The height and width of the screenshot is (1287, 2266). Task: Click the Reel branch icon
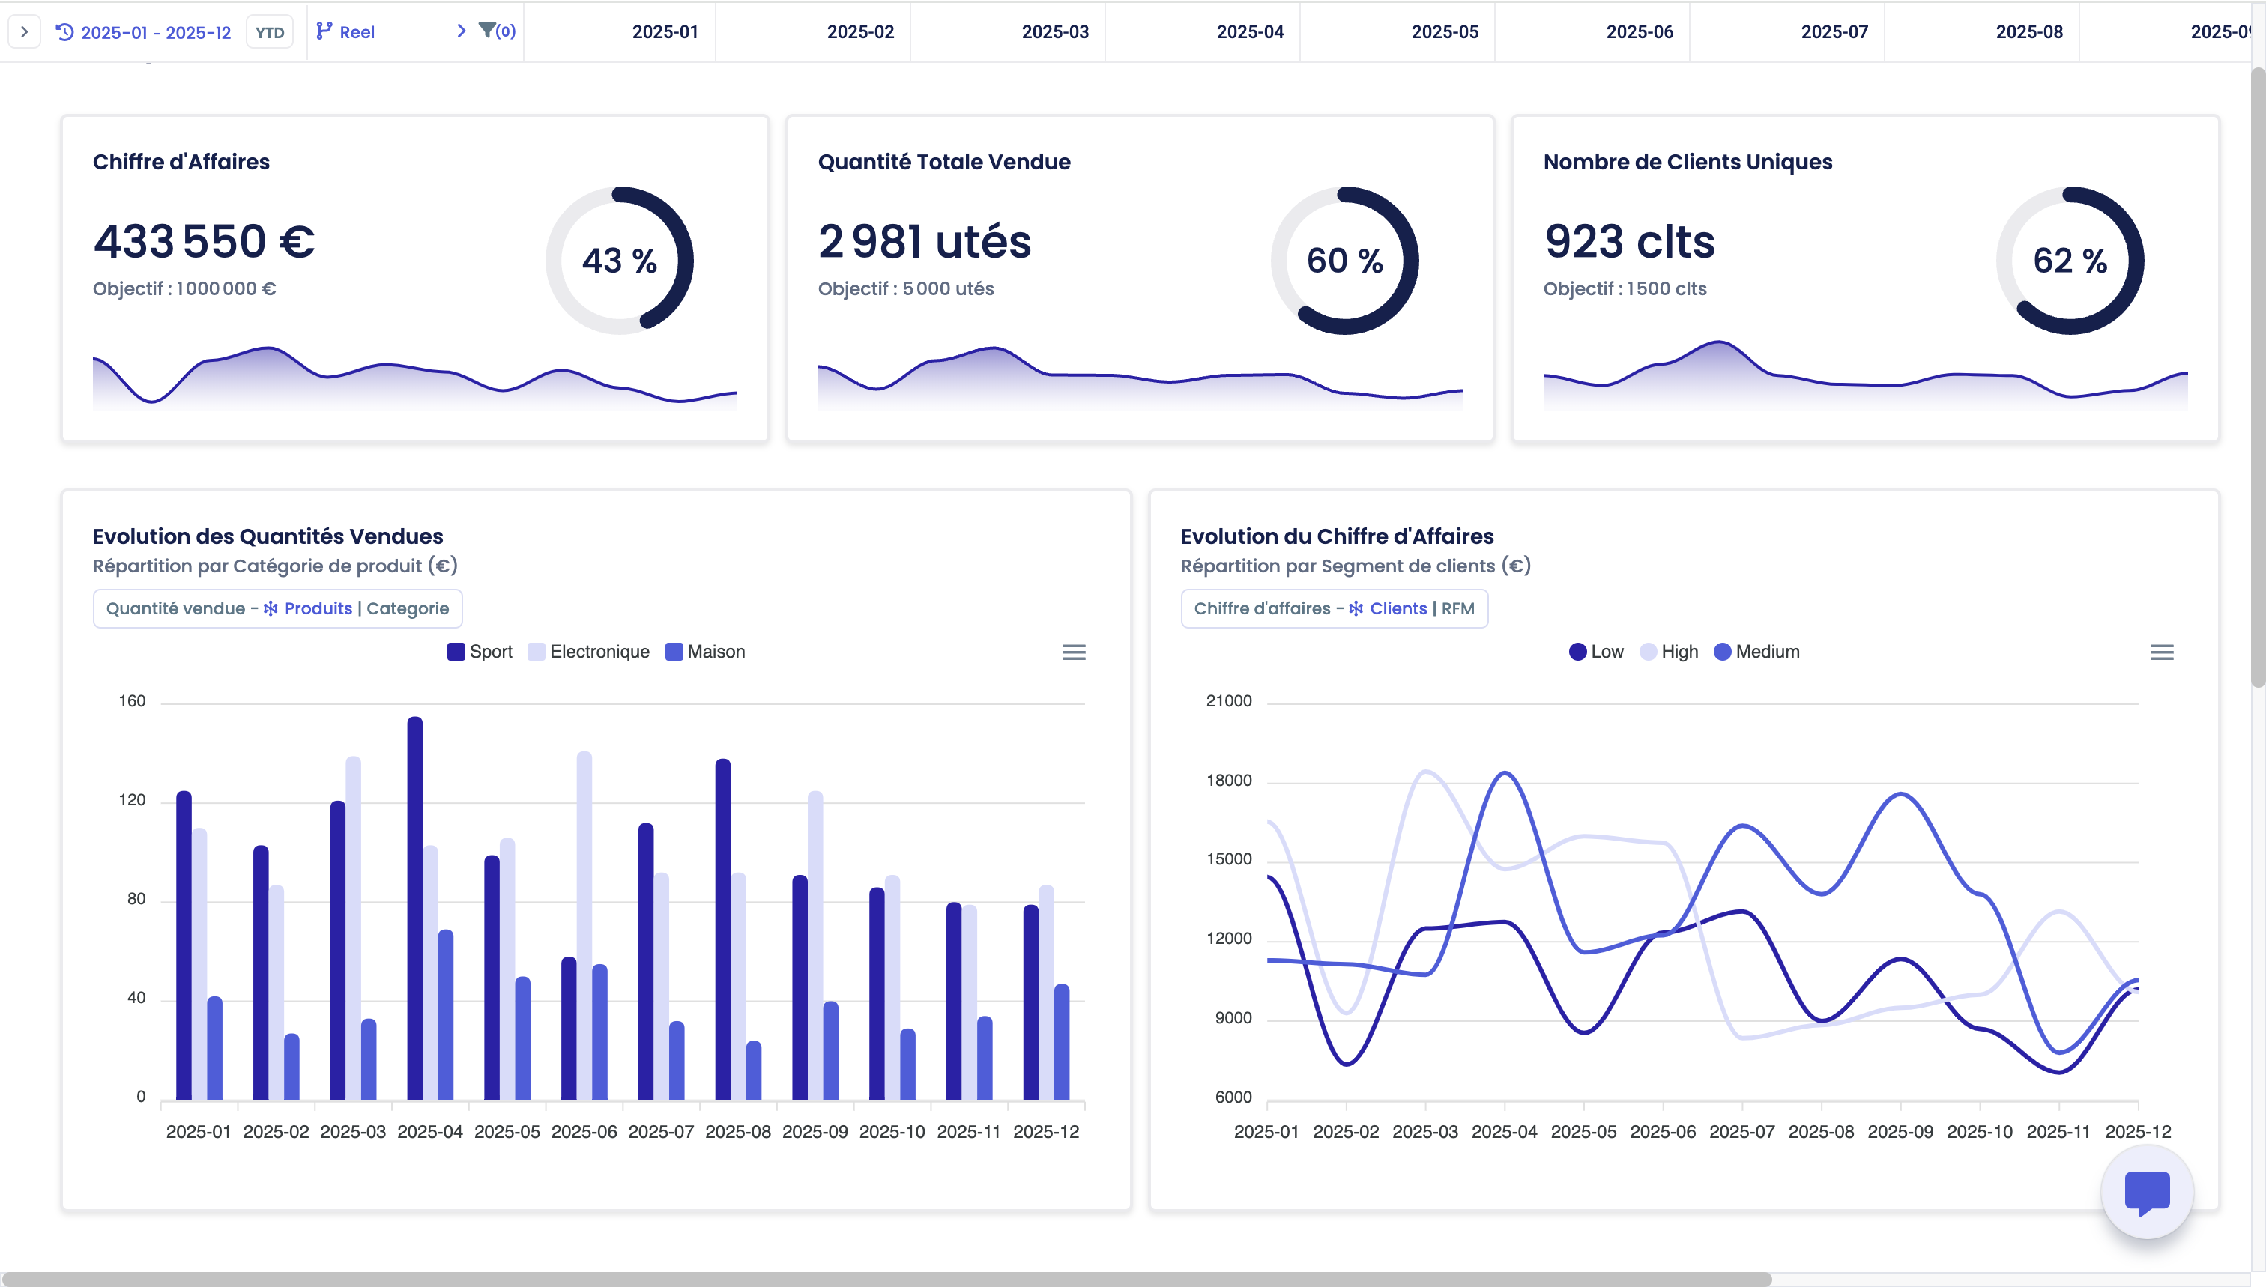tap(324, 31)
